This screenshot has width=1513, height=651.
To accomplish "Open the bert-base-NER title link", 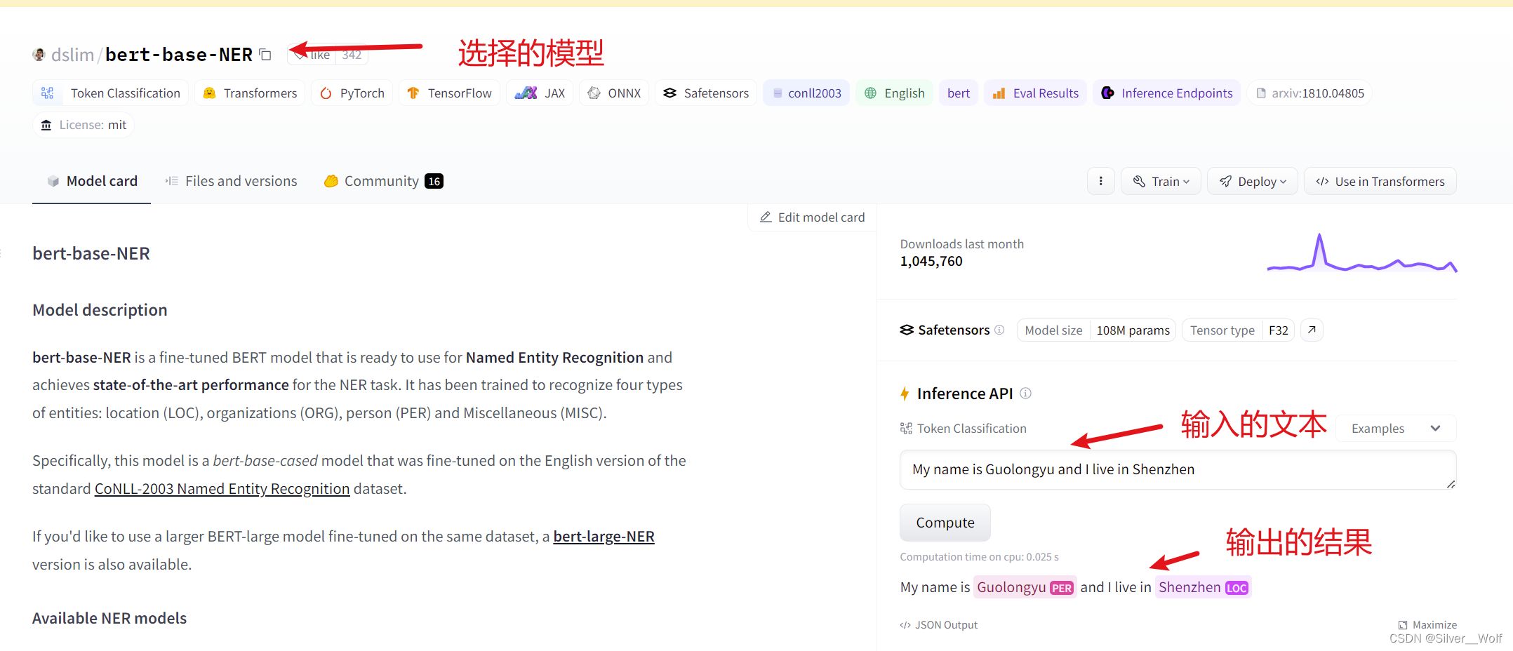I will point(179,55).
